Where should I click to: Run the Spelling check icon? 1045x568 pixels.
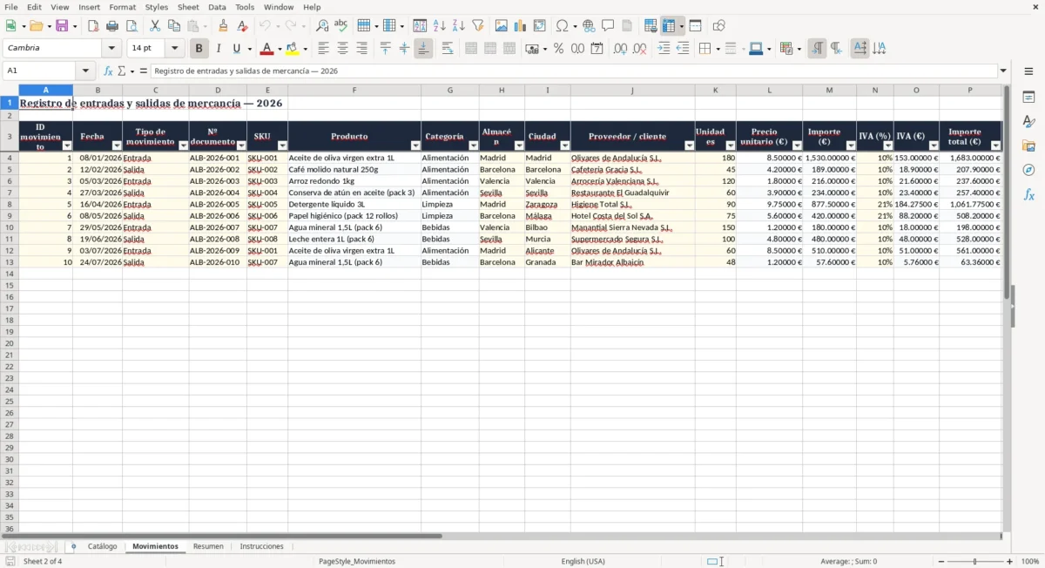tap(341, 25)
